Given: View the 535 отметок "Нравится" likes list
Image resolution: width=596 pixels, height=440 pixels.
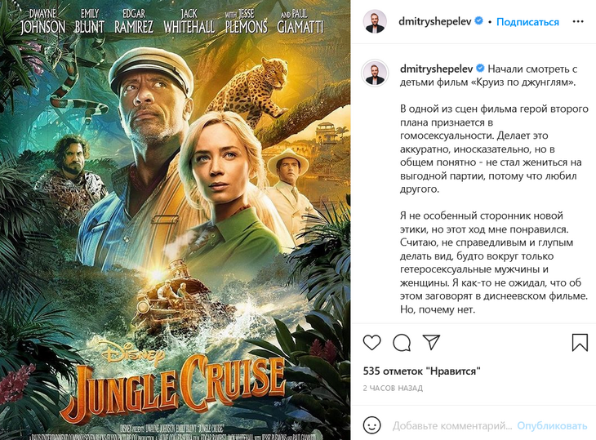Looking at the screenshot, I should pos(421,371).
